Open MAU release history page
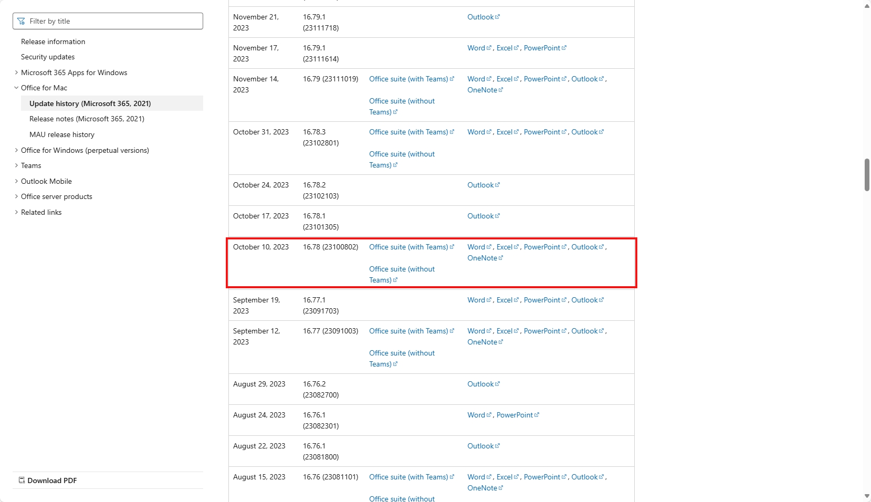Viewport: 871px width, 502px height. click(x=62, y=134)
